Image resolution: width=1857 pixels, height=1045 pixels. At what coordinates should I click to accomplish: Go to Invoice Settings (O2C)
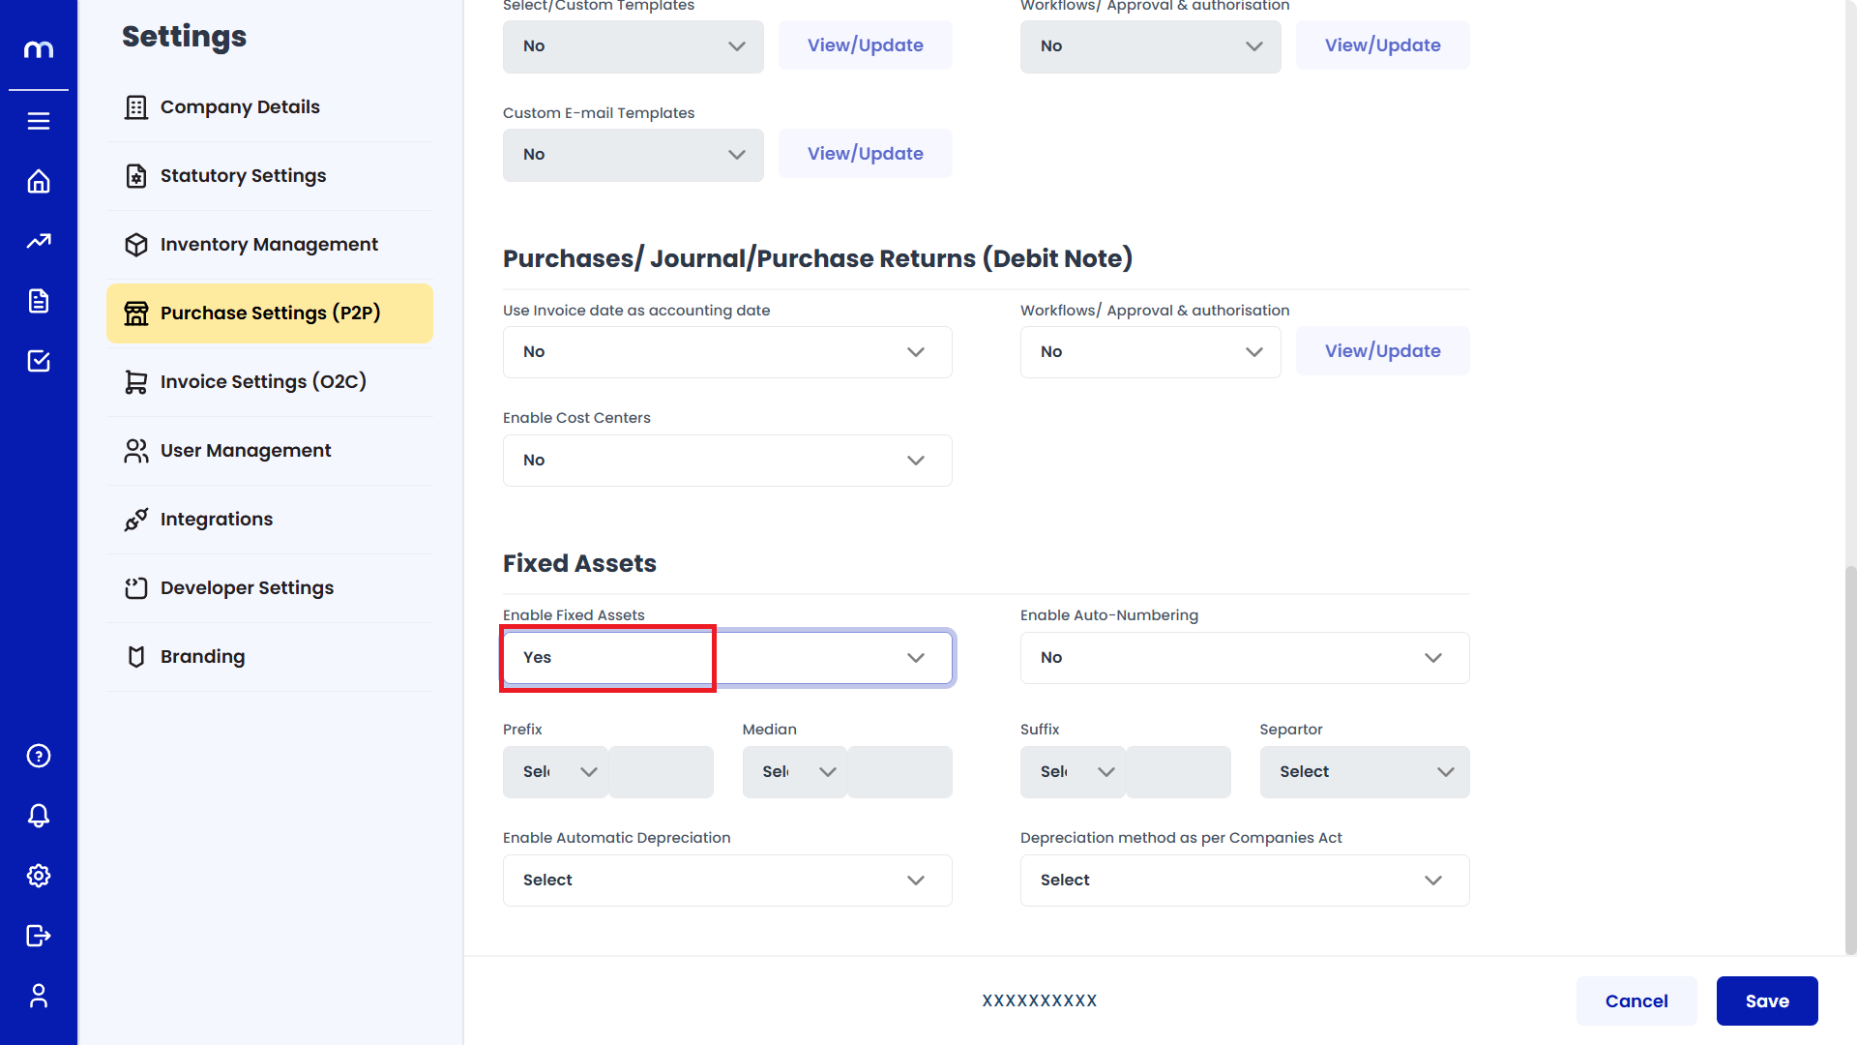pos(263,382)
